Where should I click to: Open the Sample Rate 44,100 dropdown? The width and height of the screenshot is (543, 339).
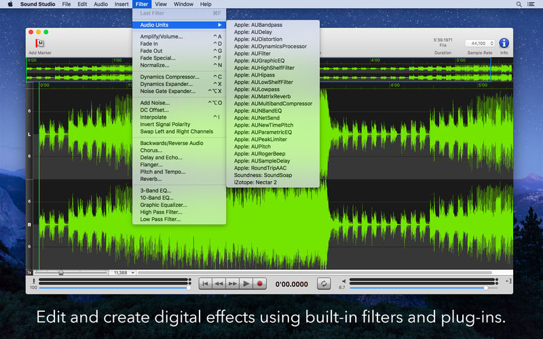pos(479,43)
